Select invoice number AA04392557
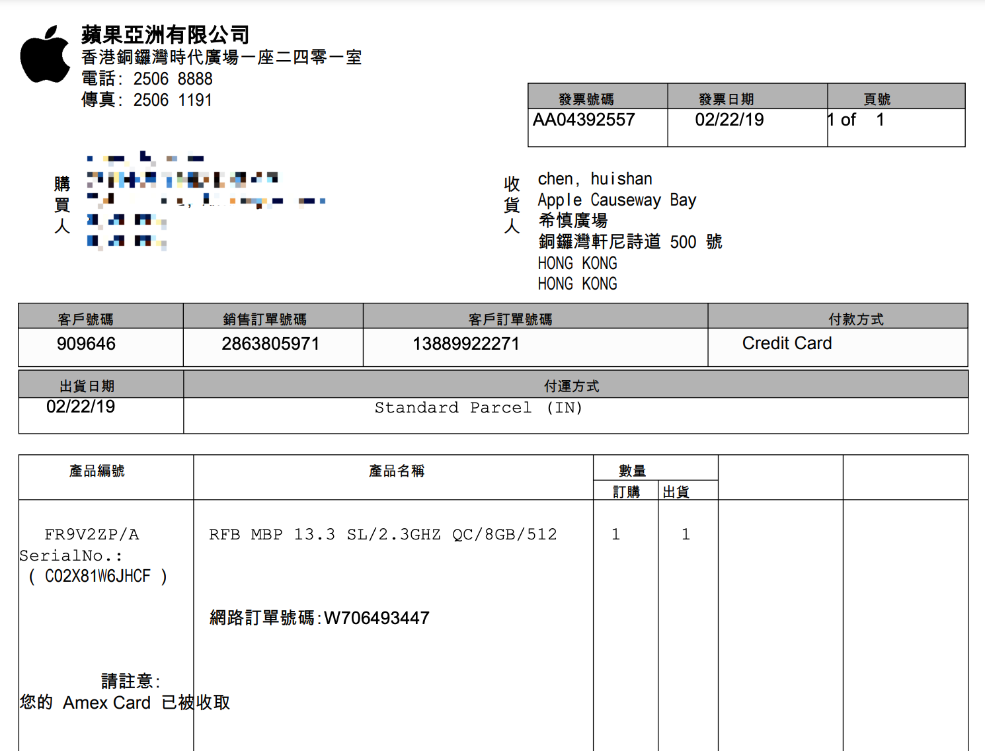The width and height of the screenshot is (985, 751). pyautogui.click(x=584, y=120)
